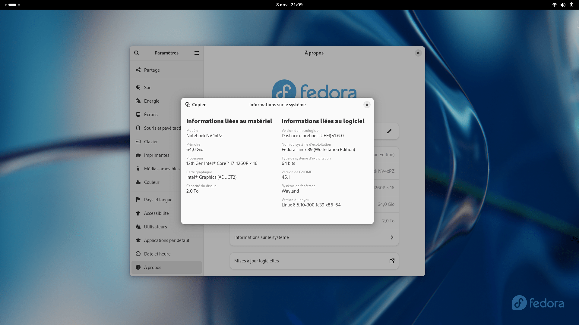Open the Écrans display settings
579x325 pixels.
click(x=151, y=114)
